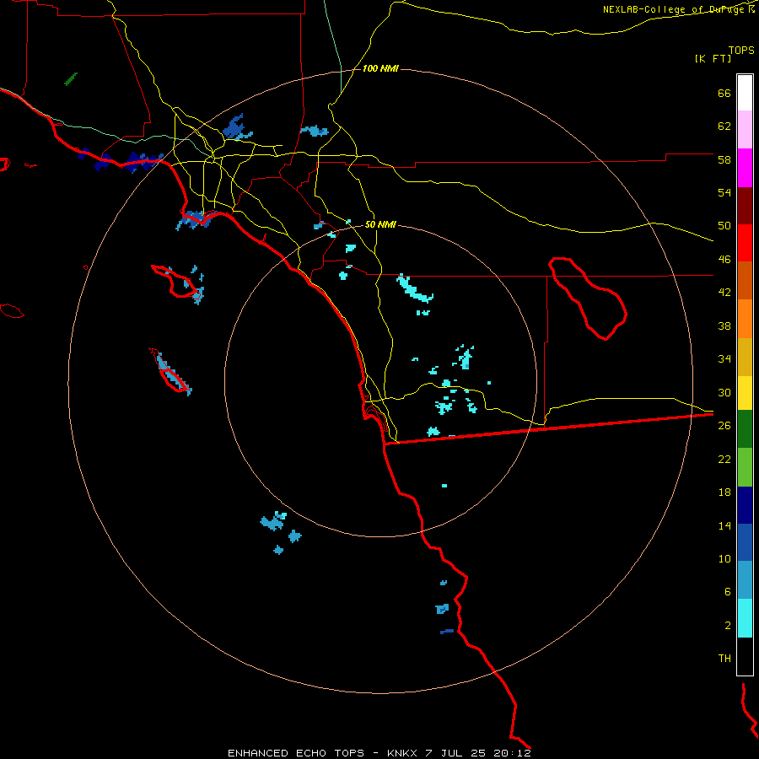Image resolution: width=759 pixels, height=759 pixels.
Task: Click the "34" legend value
Action: click(x=724, y=359)
